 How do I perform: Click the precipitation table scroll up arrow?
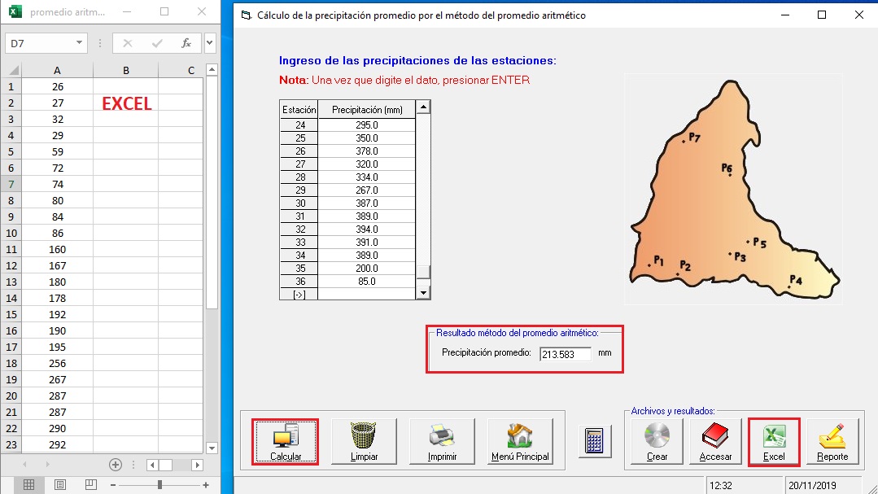pyautogui.click(x=423, y=107)
